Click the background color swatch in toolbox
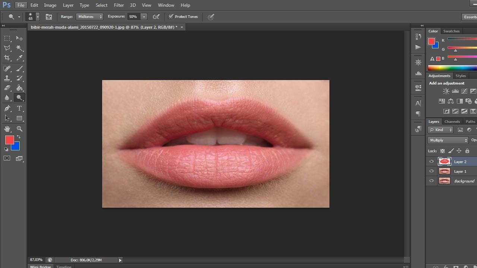The width and height of the screenshot is (477, 268). tap(16, 146)
